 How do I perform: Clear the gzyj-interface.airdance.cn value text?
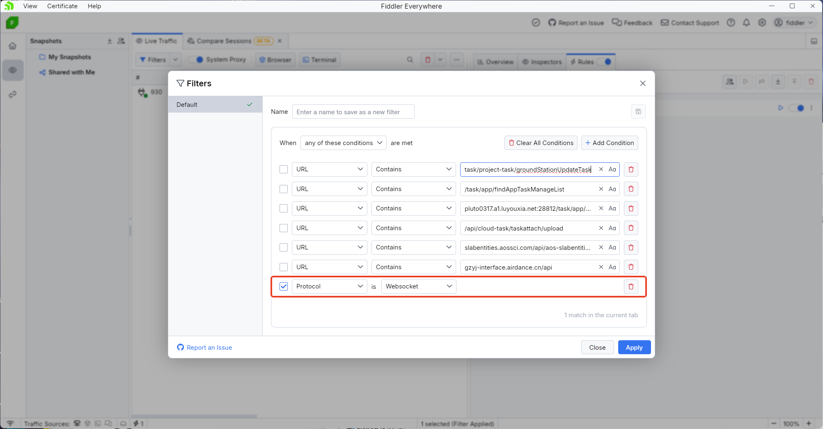coord(601,267)
